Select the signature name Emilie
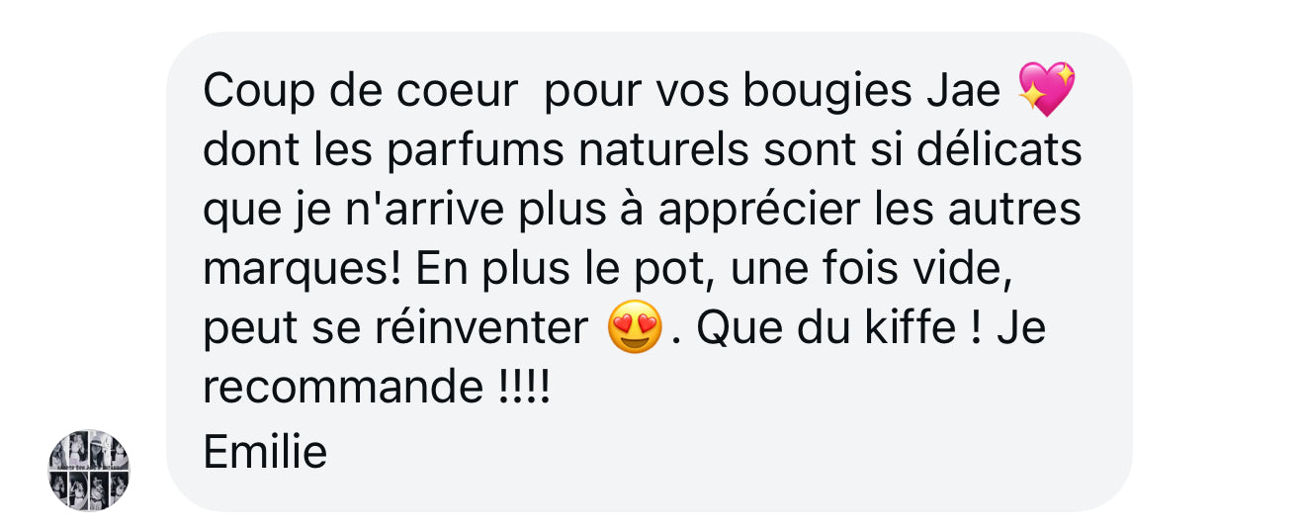 point(265,453)
